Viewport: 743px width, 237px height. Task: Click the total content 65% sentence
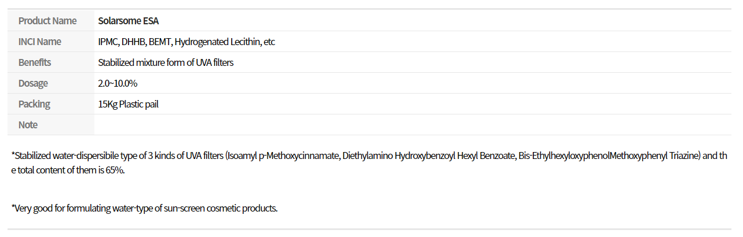(68, 172)
